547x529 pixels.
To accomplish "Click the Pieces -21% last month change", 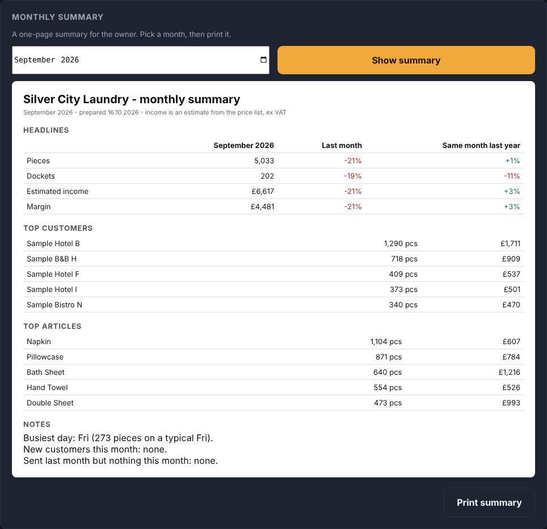I will [x=353, y=160].
